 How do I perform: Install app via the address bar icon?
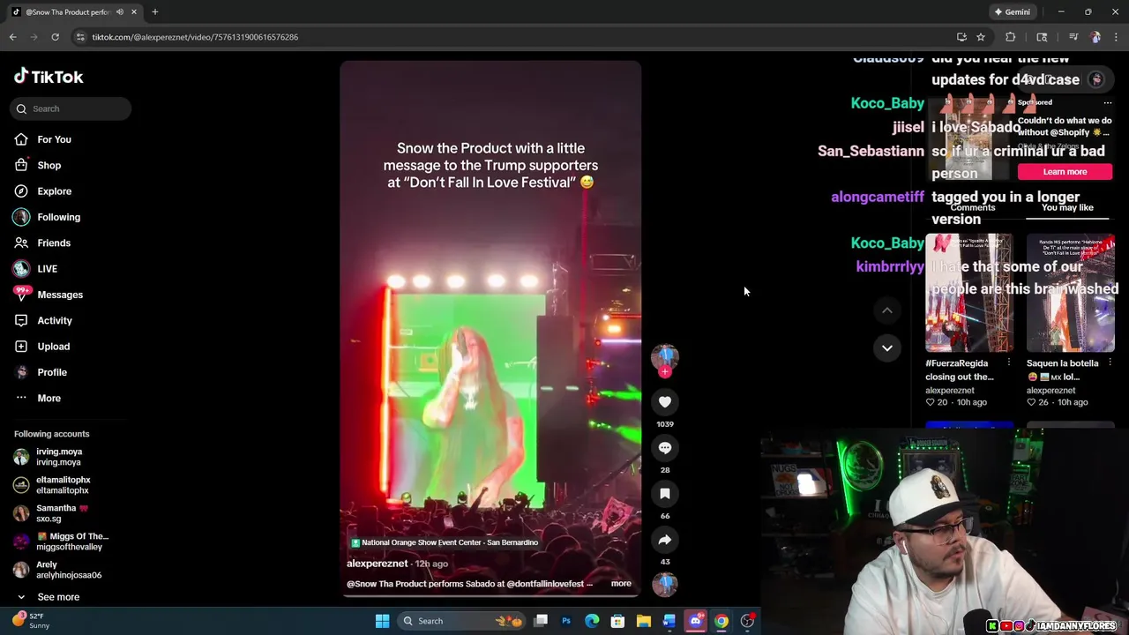(x=961, y=37)
